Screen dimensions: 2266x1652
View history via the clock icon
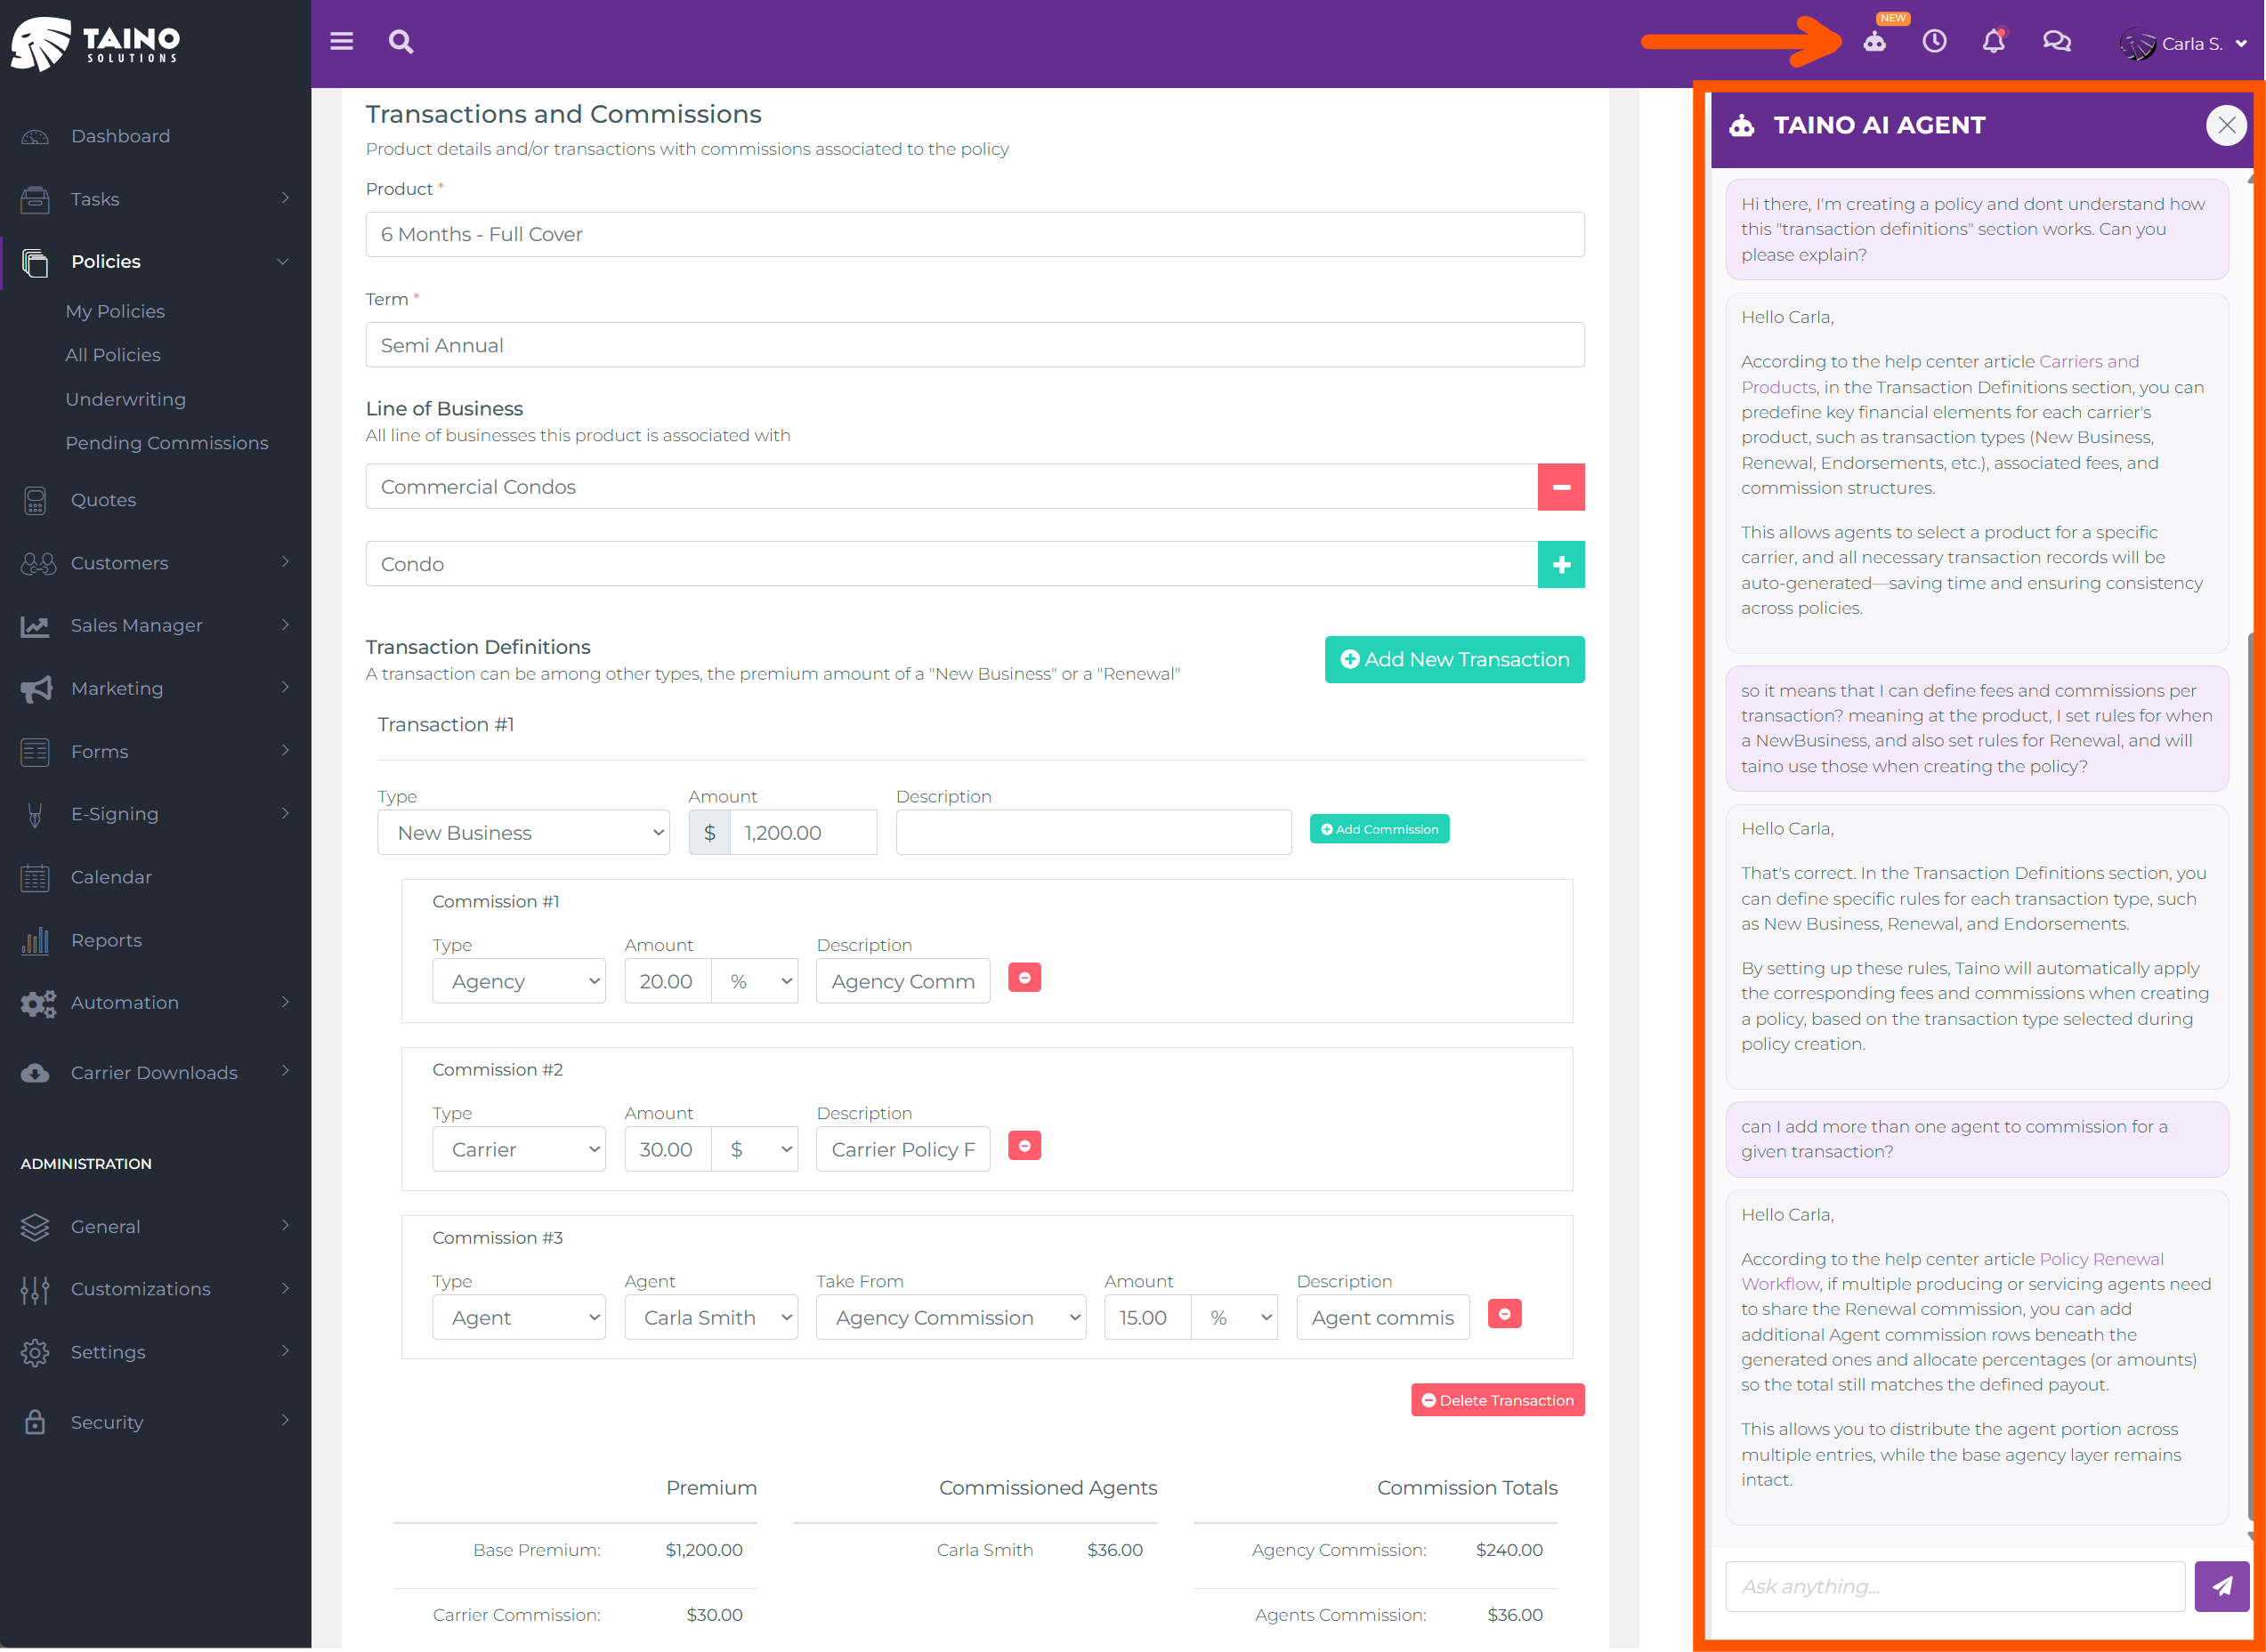tap(1935, 42)
